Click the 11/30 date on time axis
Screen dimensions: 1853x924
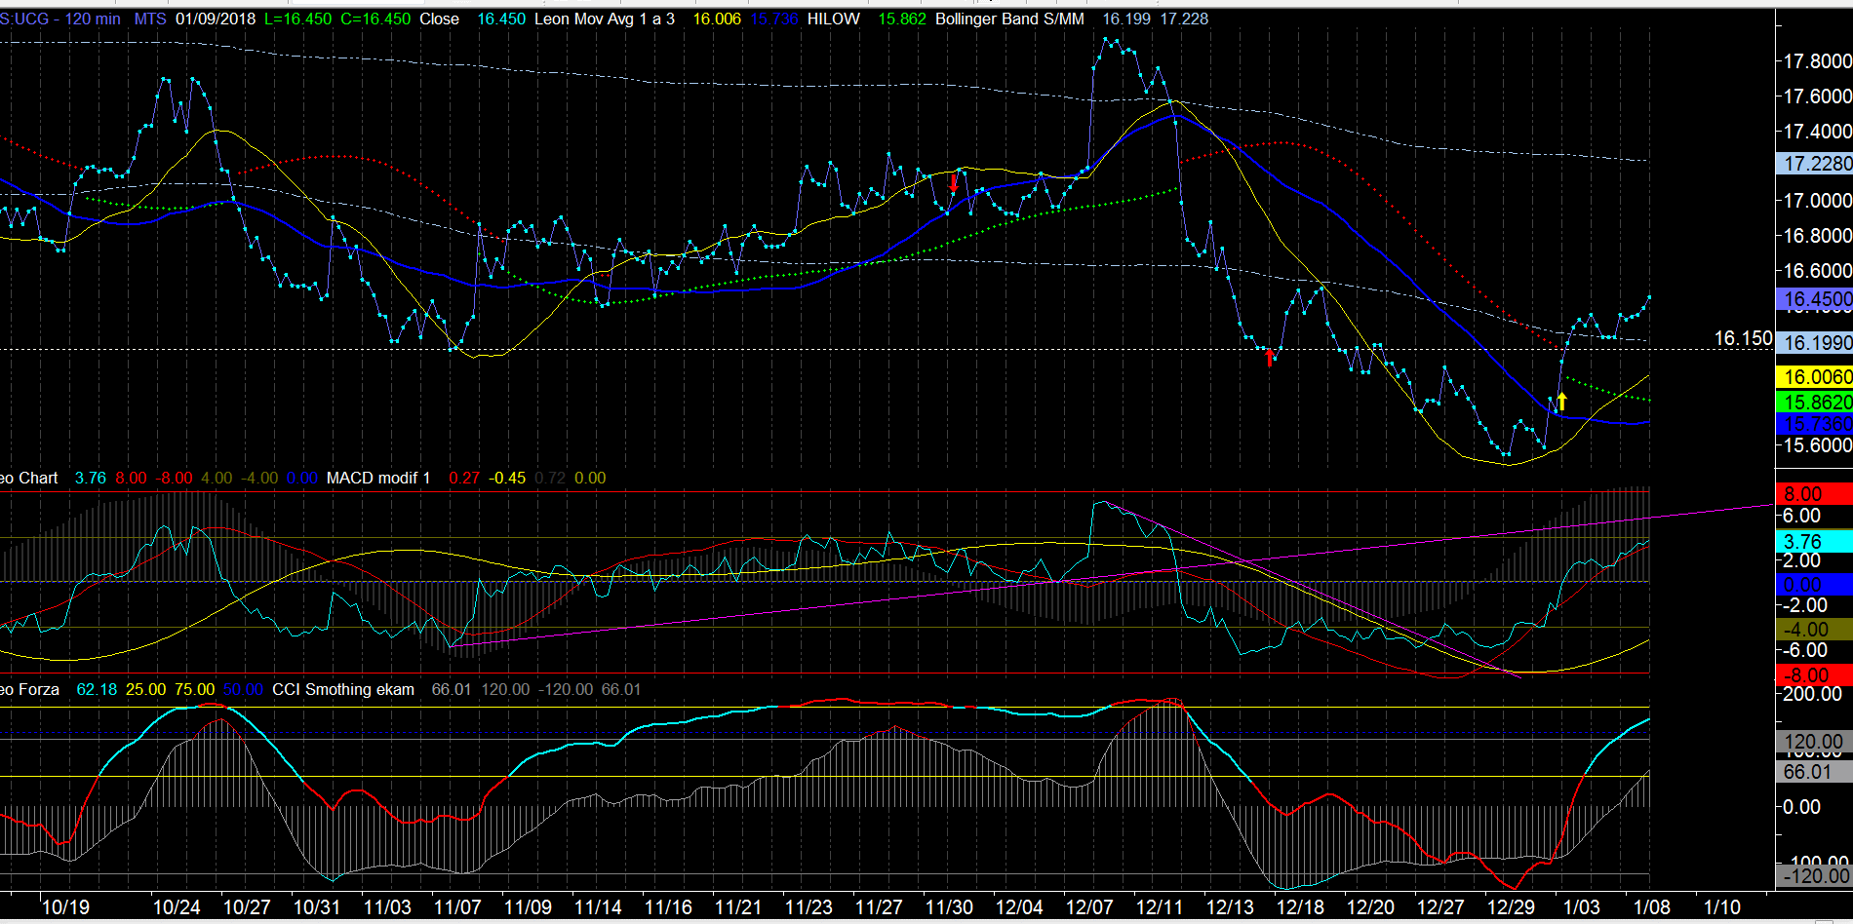pyautogui.click(x=949, y=907)
